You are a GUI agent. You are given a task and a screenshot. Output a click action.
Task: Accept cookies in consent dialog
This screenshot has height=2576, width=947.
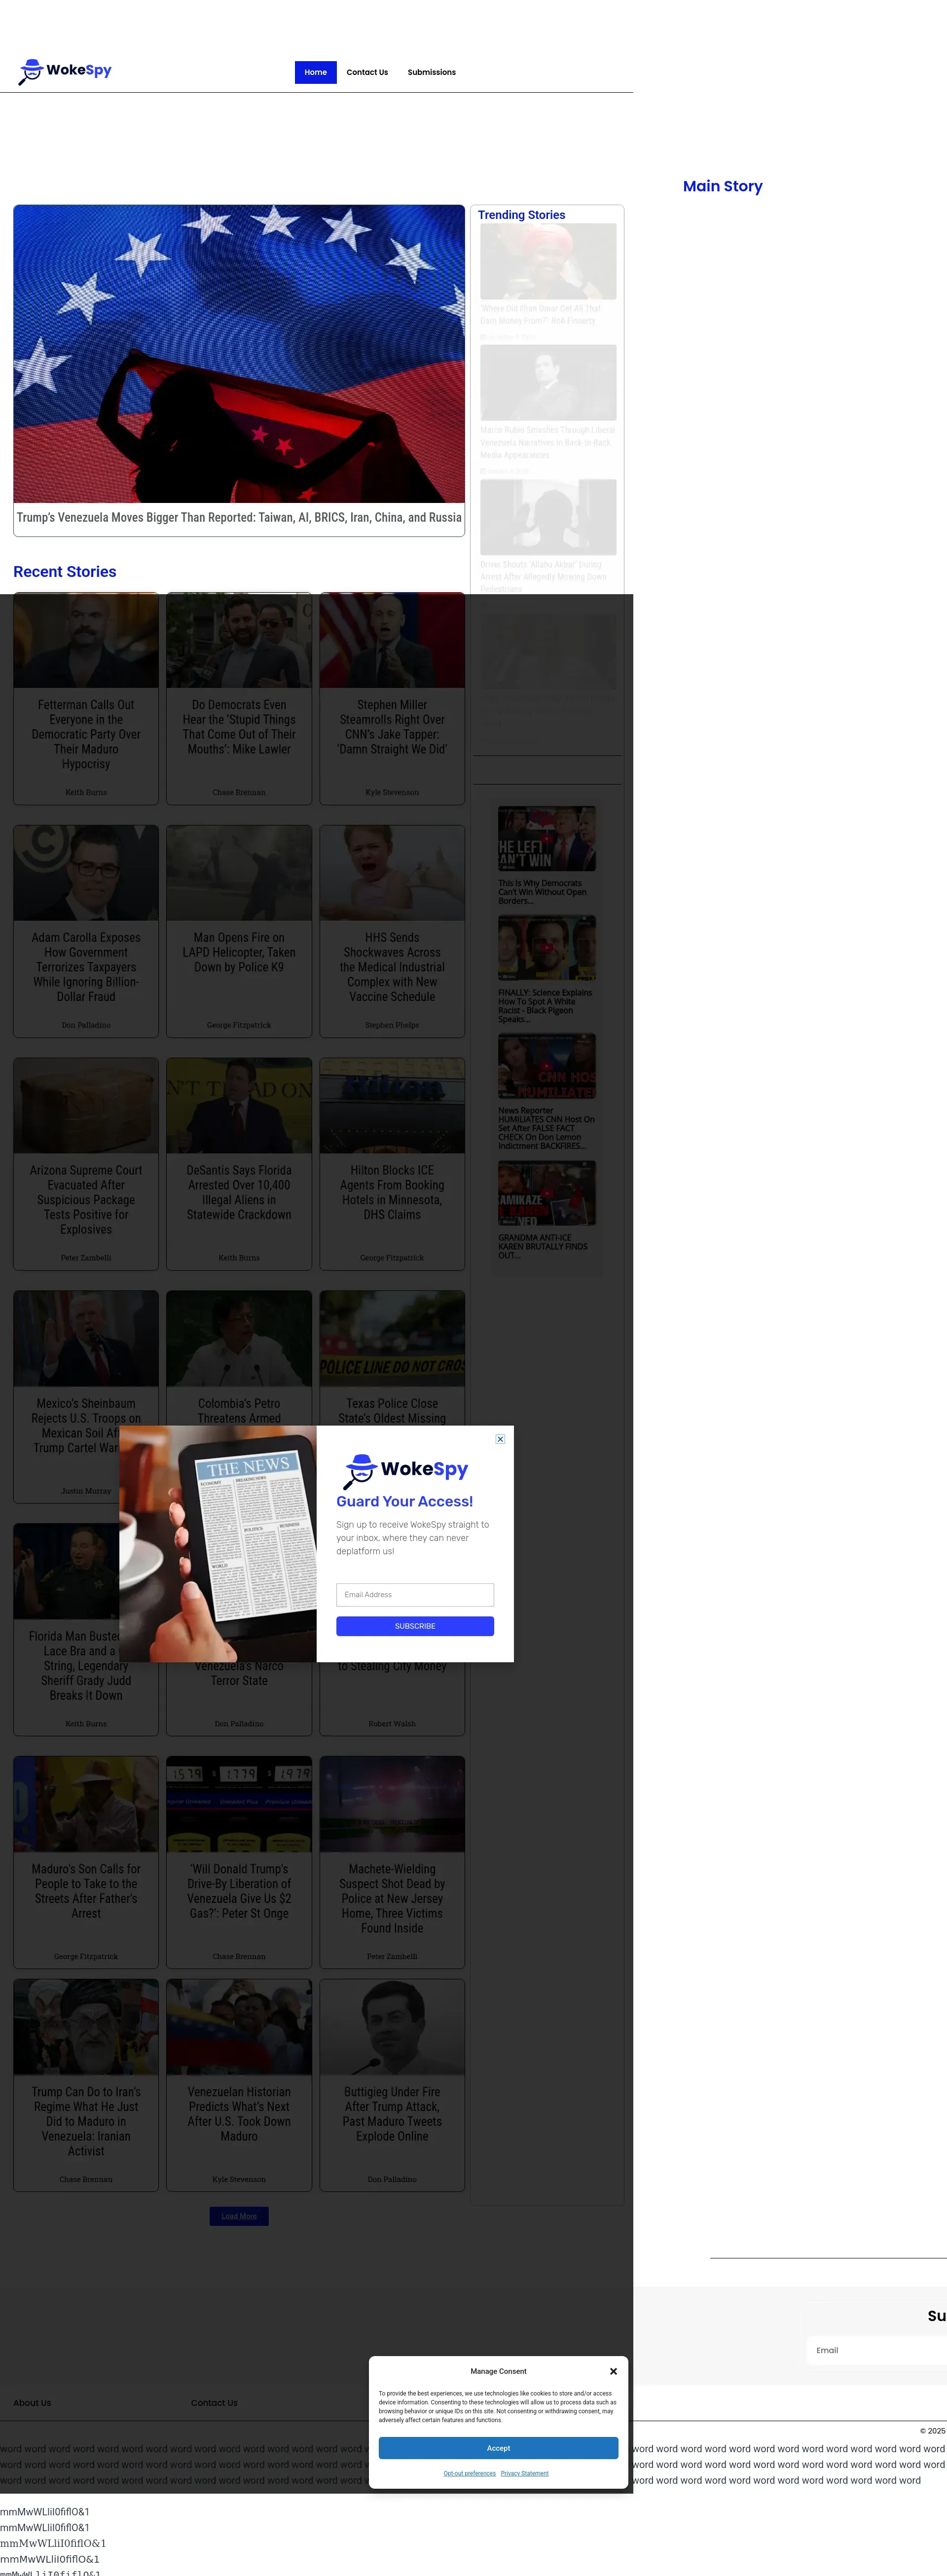click(x=498, y=2448)
